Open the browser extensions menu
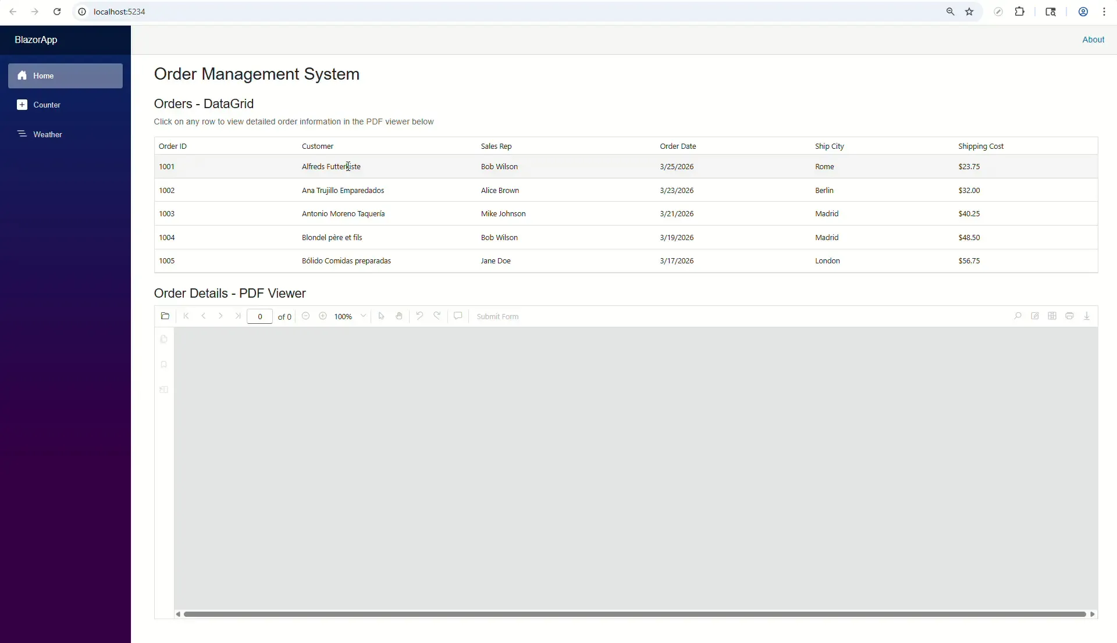This screenshot has width=1117, height=643. click(x=1019, y=12)
